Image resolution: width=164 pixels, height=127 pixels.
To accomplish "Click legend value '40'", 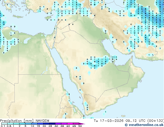I will point(68,126).
